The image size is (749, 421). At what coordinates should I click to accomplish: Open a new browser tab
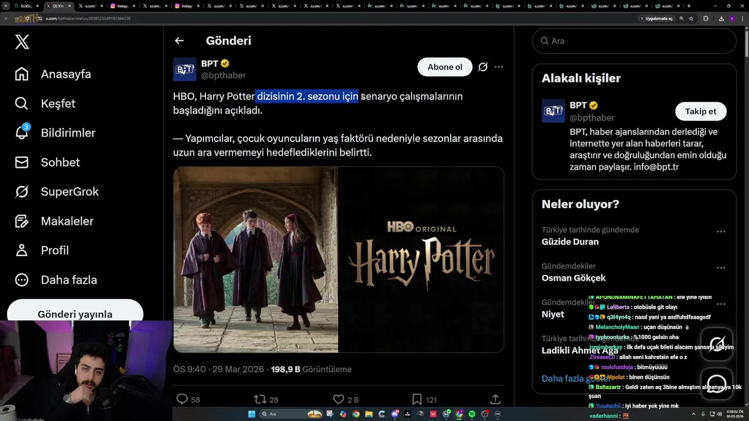point(689,6)
